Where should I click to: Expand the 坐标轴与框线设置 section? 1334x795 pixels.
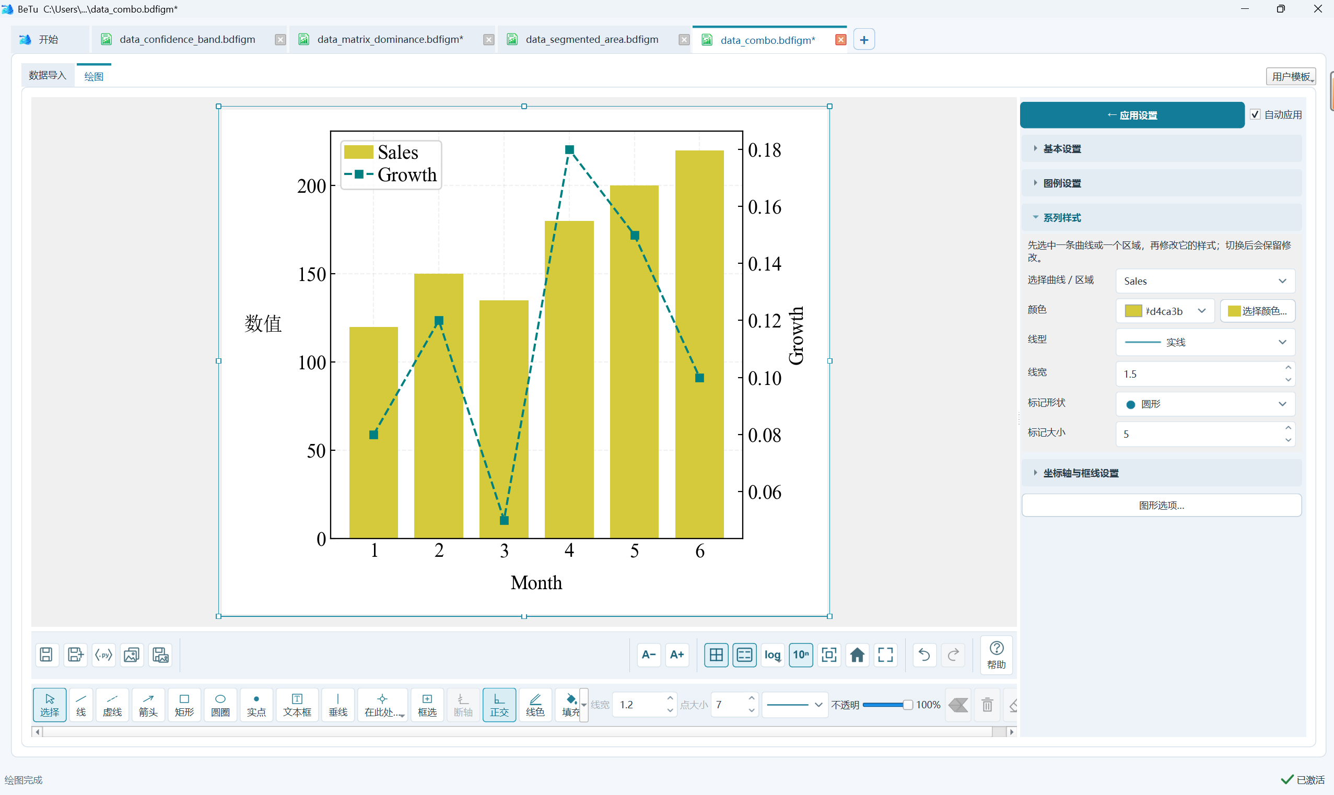tap(1162, 473)
